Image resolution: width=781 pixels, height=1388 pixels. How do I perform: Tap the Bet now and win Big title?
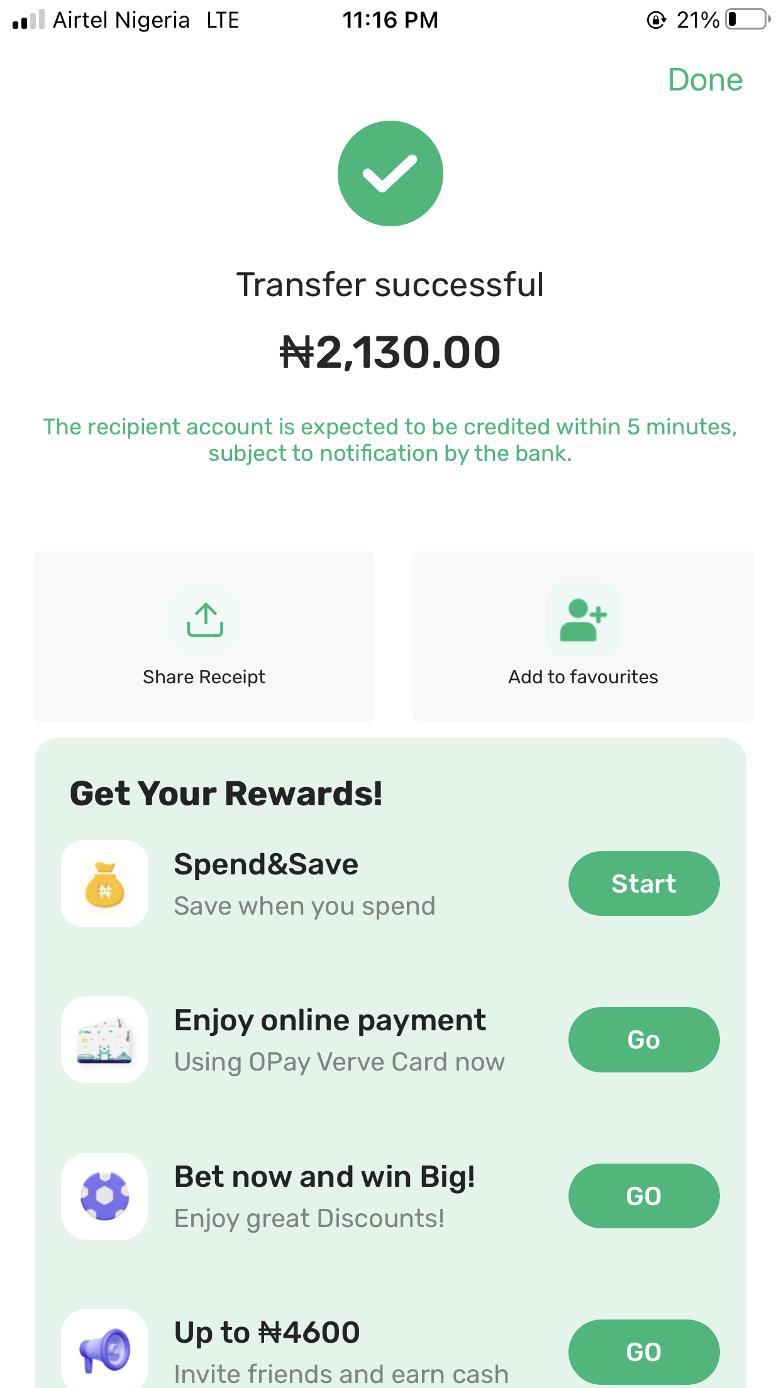click(324, 1177)
